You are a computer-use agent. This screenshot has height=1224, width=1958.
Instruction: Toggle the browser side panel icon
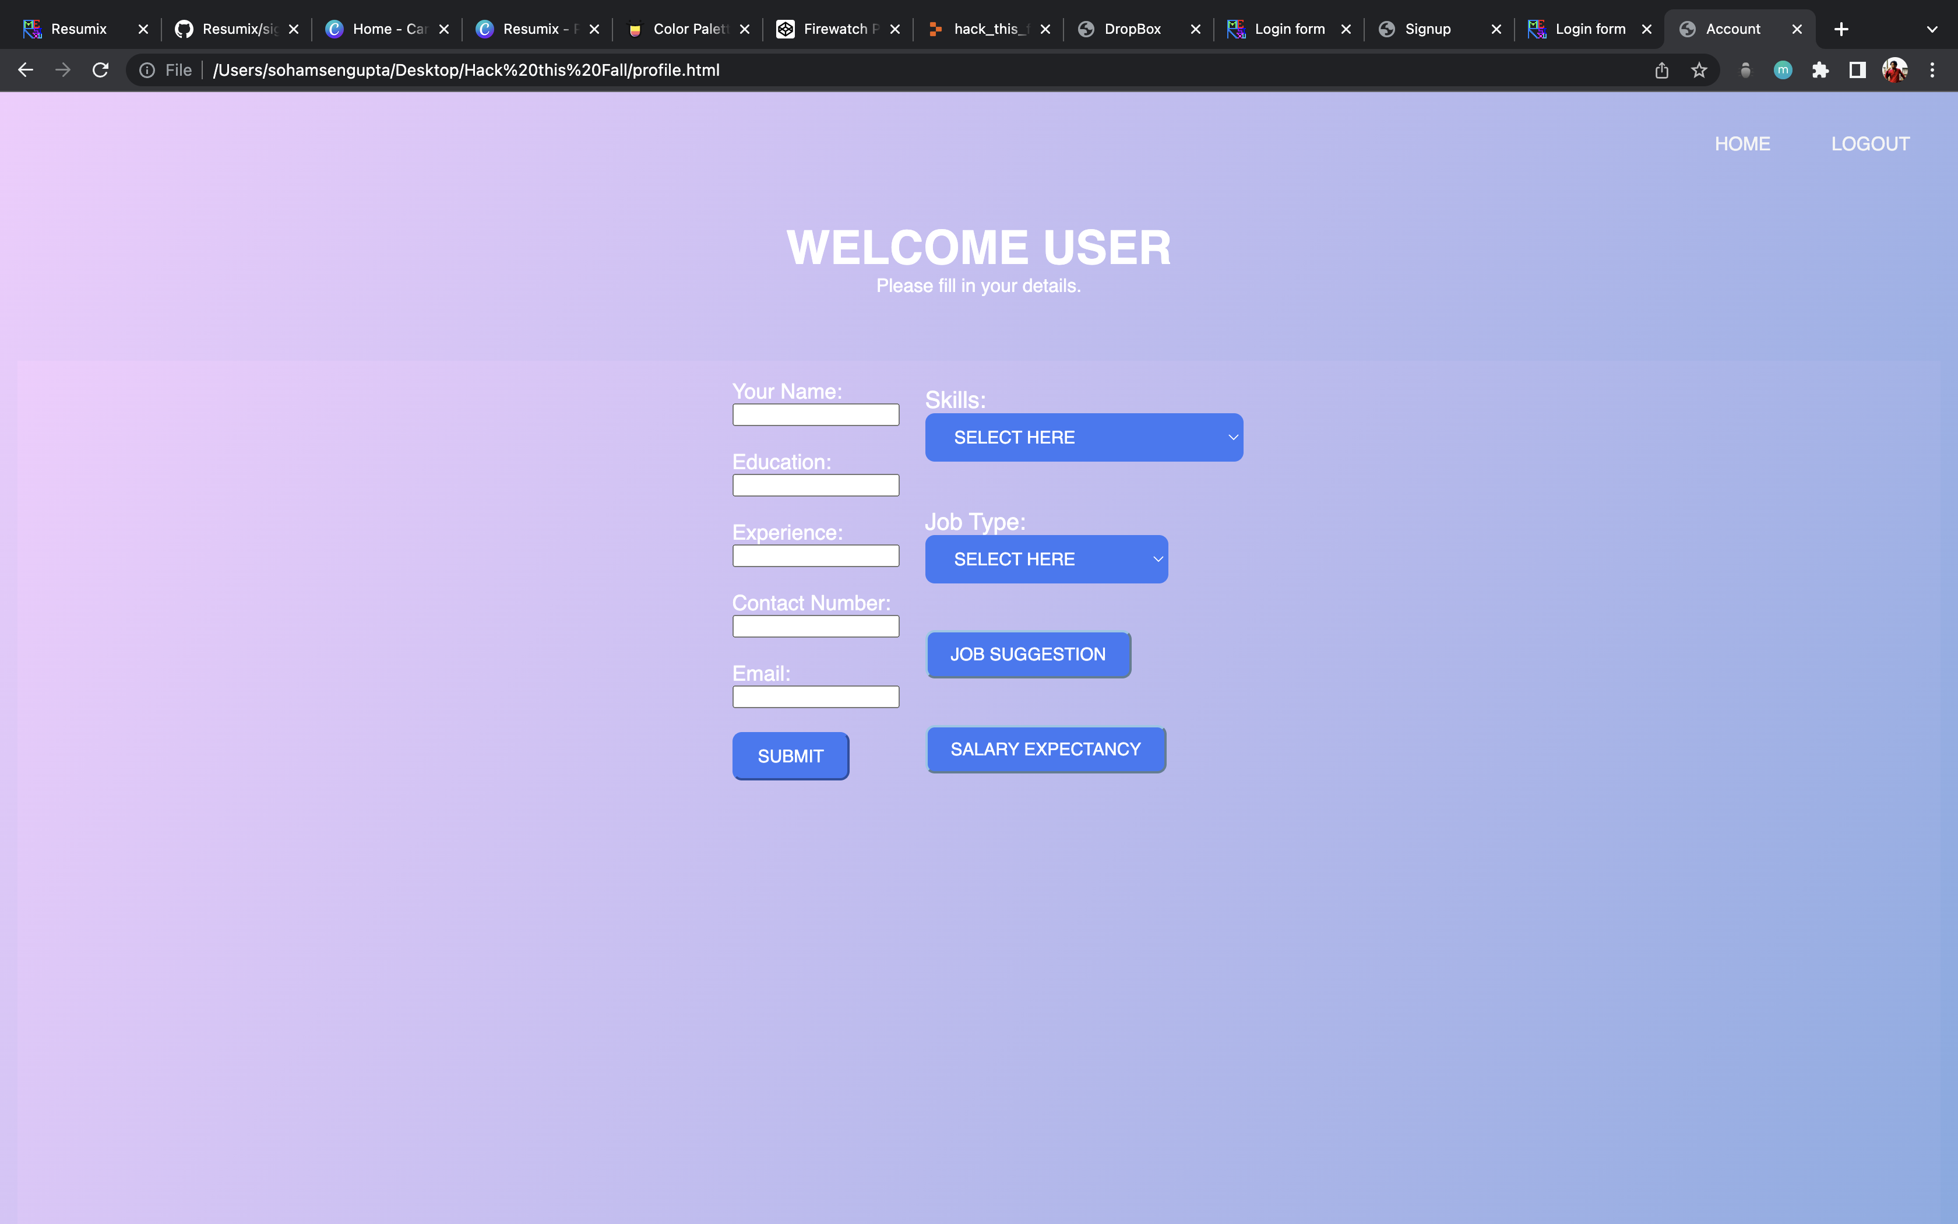coord(1858,71)
